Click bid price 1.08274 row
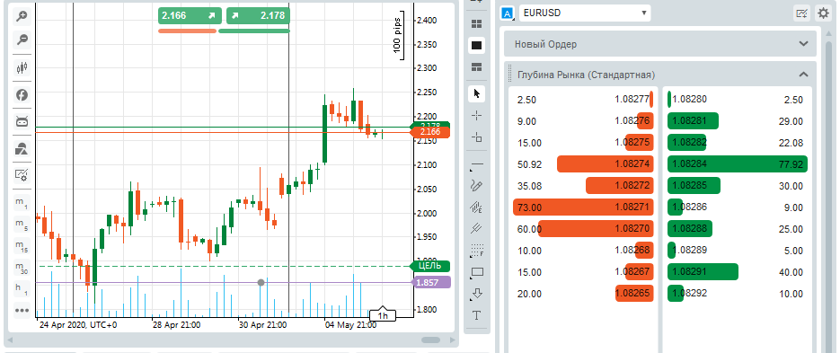The width and height of the screenshot is (840, 353). click(582, 164)
